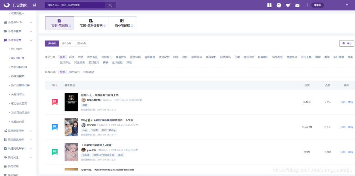
Task: Click the 尊享版 membership badge
Action: coord(318,5)
